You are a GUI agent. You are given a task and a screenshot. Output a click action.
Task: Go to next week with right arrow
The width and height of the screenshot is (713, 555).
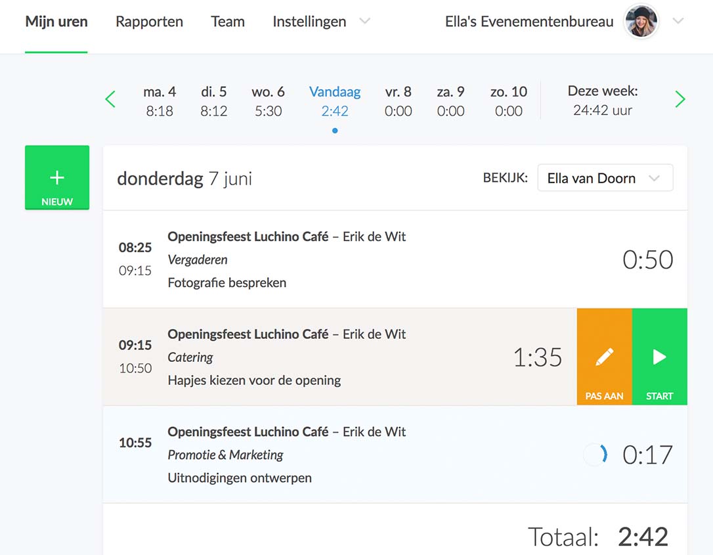click(680, 100)
